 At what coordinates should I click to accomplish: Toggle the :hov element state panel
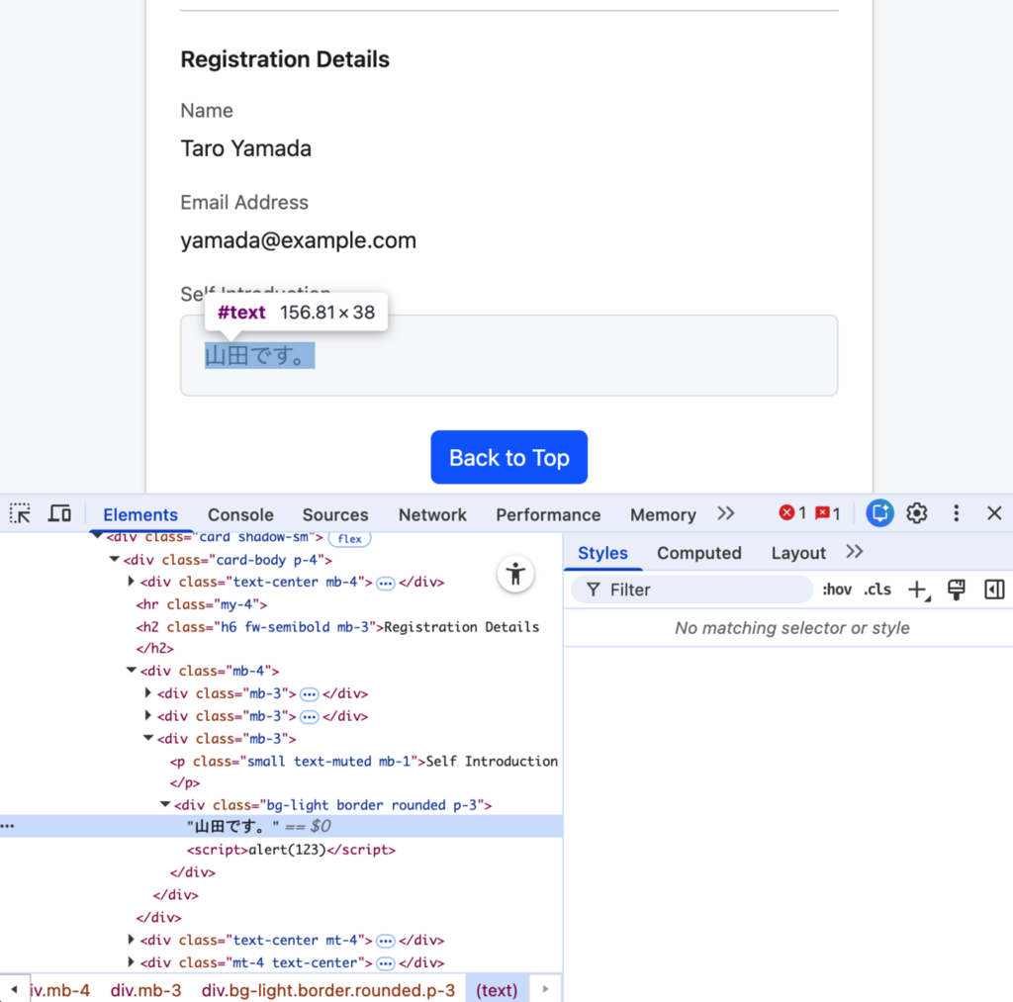837,590
